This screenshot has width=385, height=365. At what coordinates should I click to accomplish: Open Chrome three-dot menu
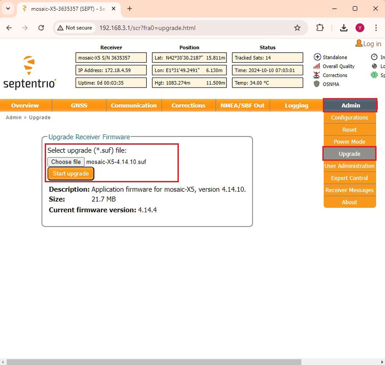click(x=376, y=28)
